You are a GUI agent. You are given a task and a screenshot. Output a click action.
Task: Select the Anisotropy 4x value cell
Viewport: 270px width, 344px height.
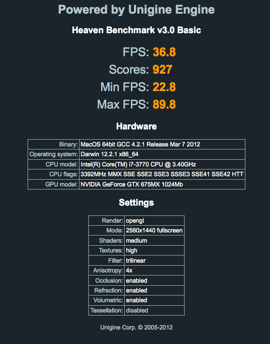pos(154,270)
